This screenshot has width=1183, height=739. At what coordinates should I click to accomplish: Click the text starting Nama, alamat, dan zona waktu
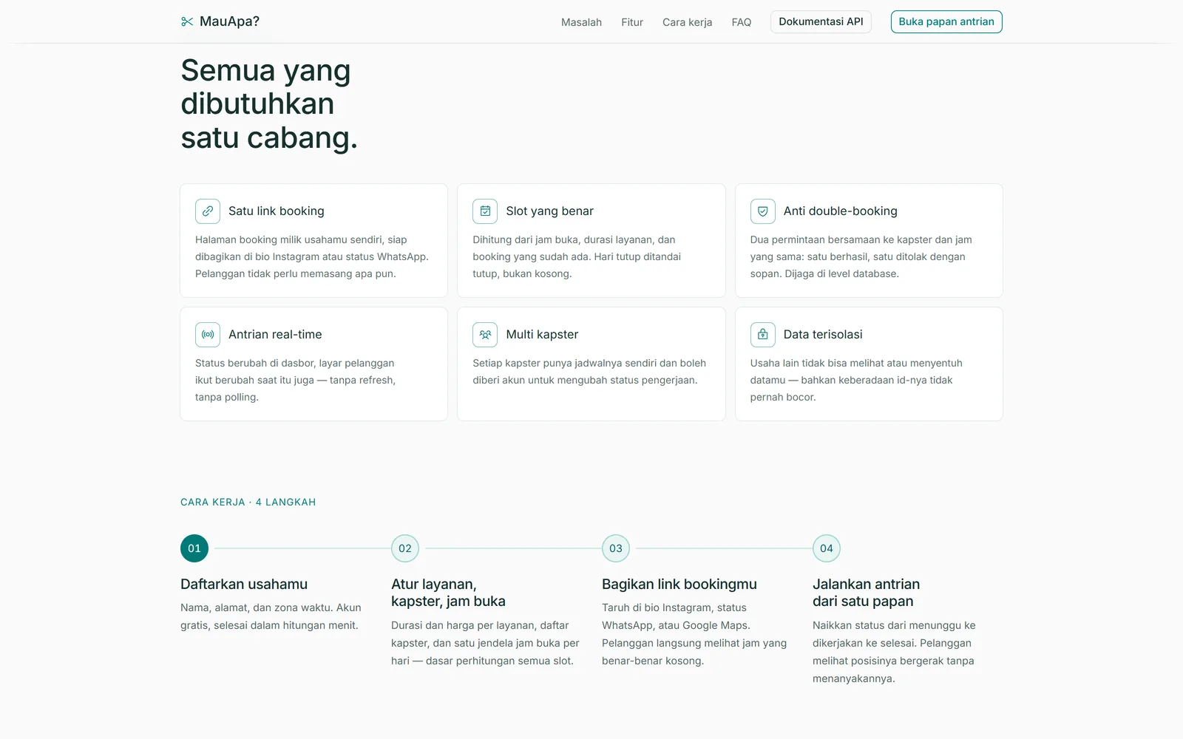click(271, 616)
